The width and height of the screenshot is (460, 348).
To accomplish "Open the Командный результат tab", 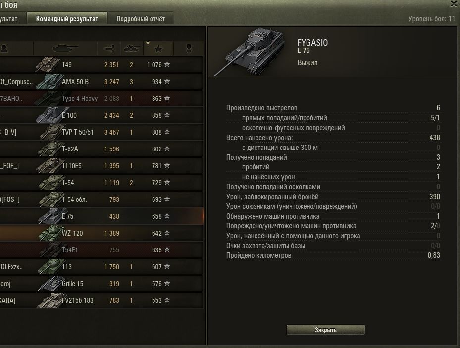I will [x=67, y=19].
